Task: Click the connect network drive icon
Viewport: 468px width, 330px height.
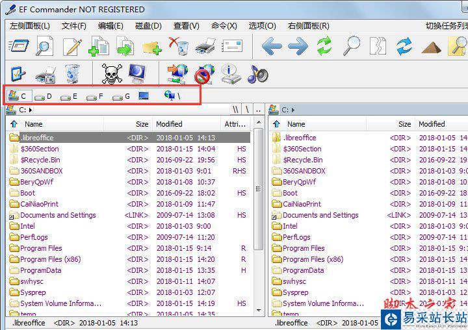Action: tap(177, 74)
